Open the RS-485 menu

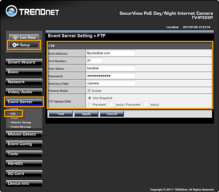tap(24, 163)
